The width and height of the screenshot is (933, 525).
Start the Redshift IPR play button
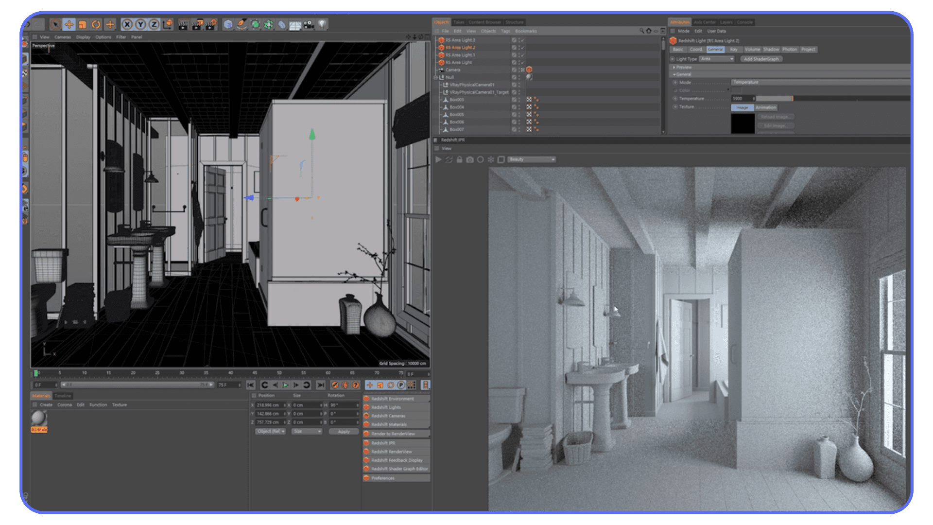click(x=438, y=159)
